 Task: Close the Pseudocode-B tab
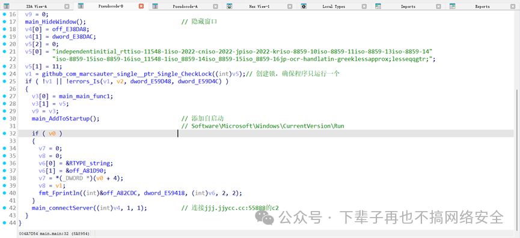[x=141, y=6]
